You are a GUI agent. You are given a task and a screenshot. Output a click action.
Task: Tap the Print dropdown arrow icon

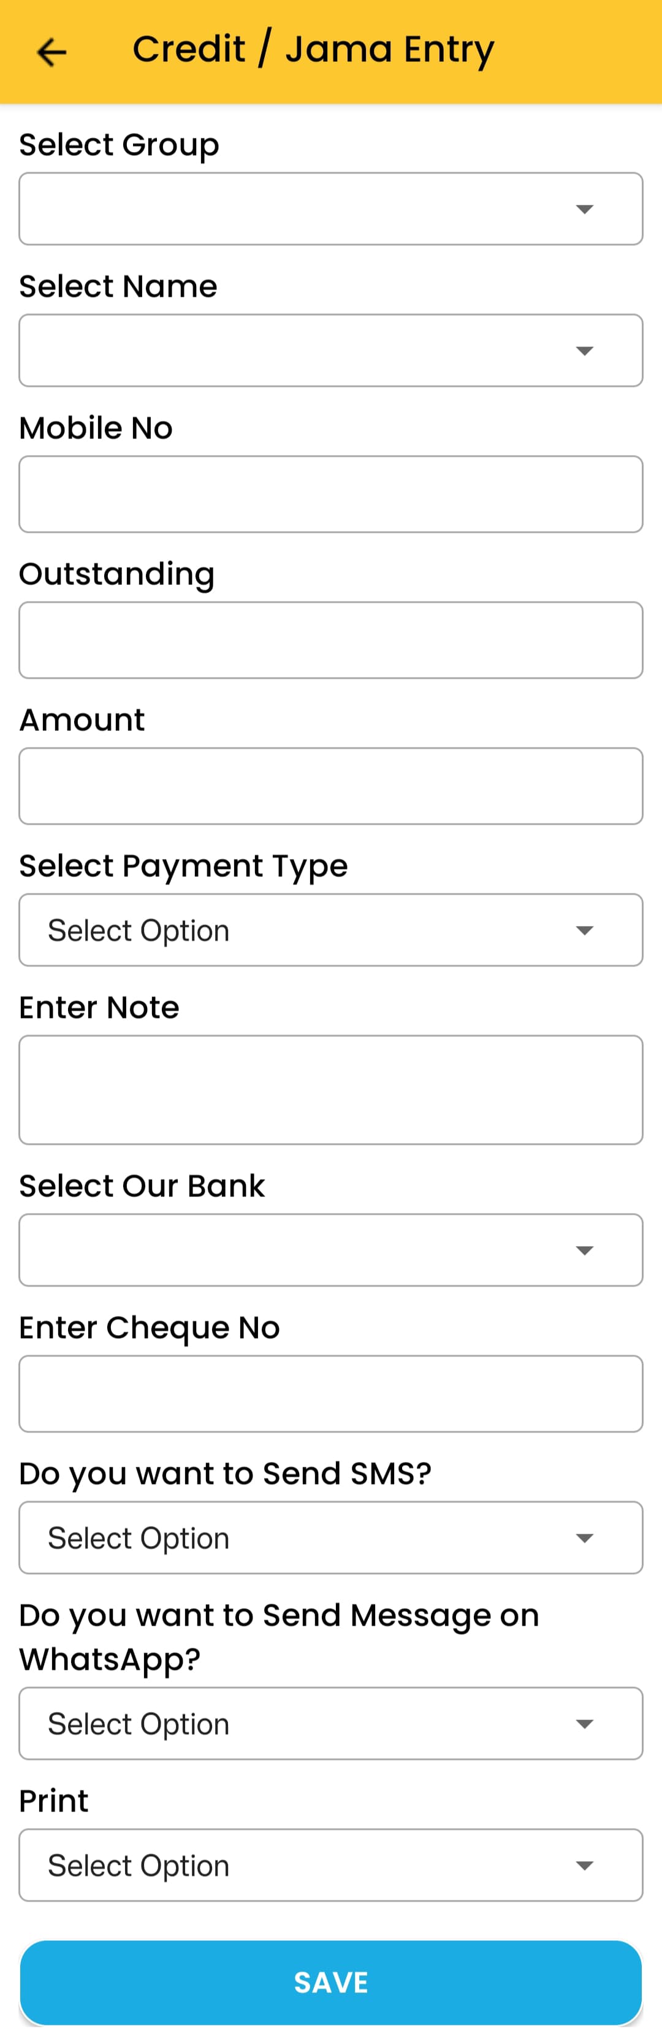point(584,1866)
